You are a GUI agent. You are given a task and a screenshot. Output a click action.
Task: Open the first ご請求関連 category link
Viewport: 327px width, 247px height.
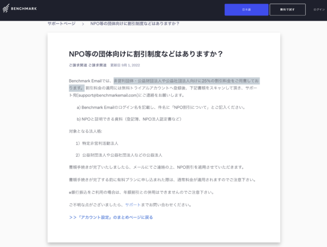pyautogui.click(x=78, y=65)
